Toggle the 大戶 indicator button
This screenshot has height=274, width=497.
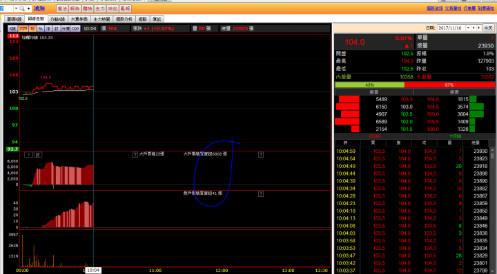pyautogui.click(x=23, y=28)
